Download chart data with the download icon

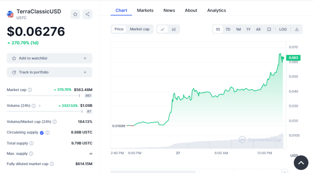pyautogui.click(x=297, y=29)
